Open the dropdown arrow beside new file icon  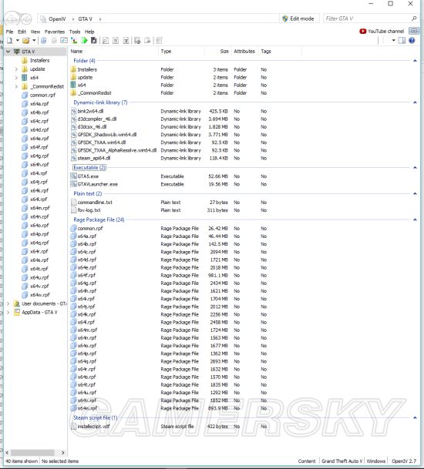pyautogui.click(x=18, y=40)
